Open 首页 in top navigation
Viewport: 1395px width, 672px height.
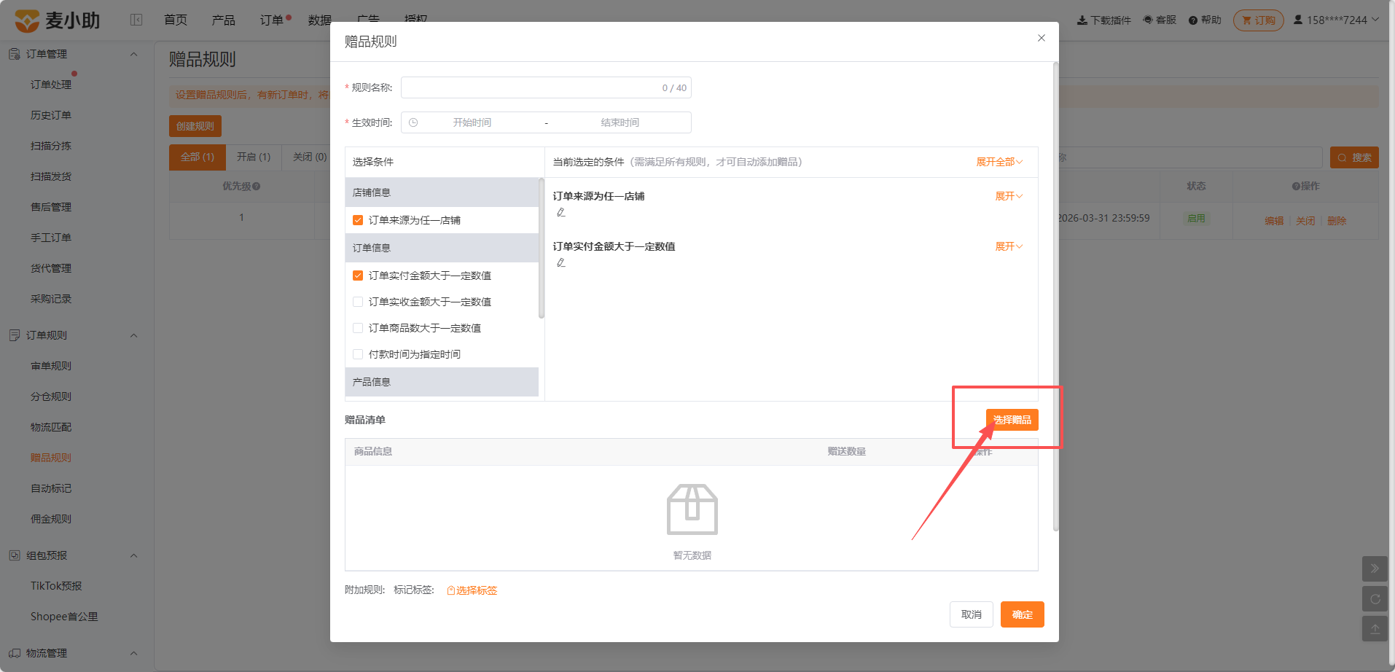(x=176, y=20)
